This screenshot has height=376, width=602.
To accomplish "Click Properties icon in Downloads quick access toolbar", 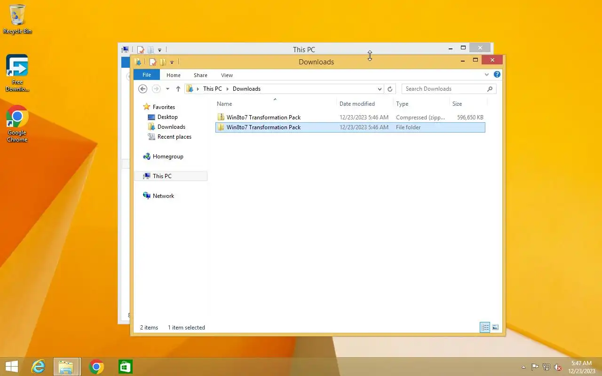I will [152, 62].
